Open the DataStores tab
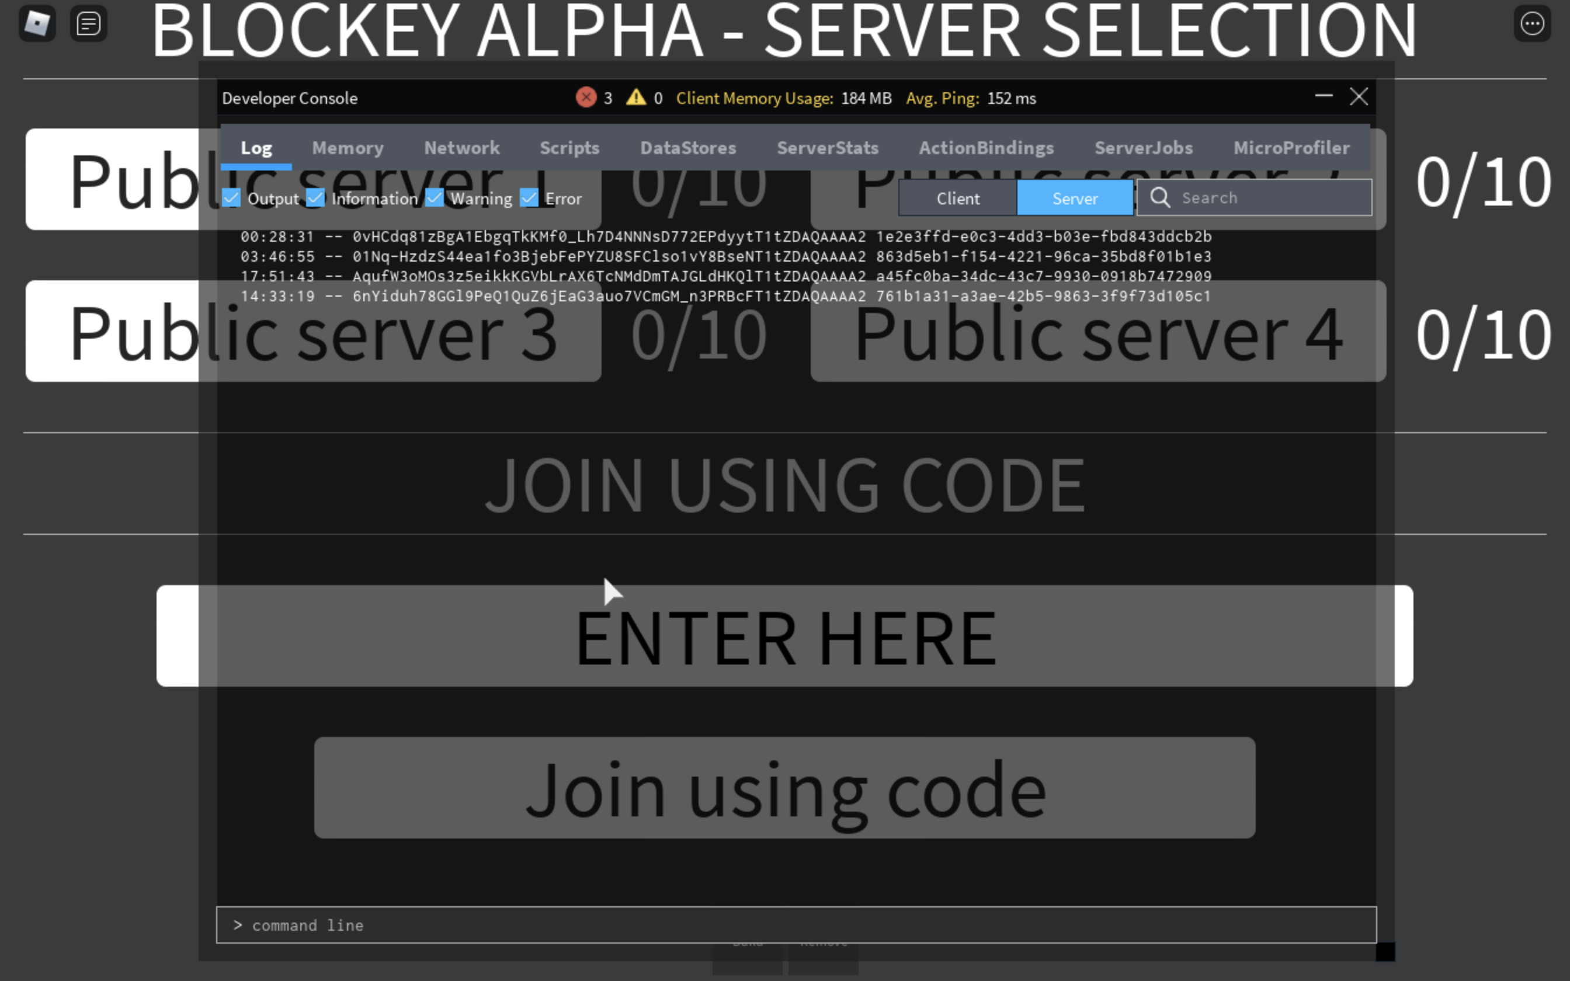 tap(687, 148)
